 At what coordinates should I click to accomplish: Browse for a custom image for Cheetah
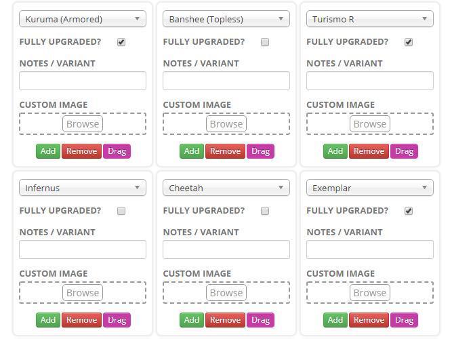pyautogui.click(x=226, y=293)
